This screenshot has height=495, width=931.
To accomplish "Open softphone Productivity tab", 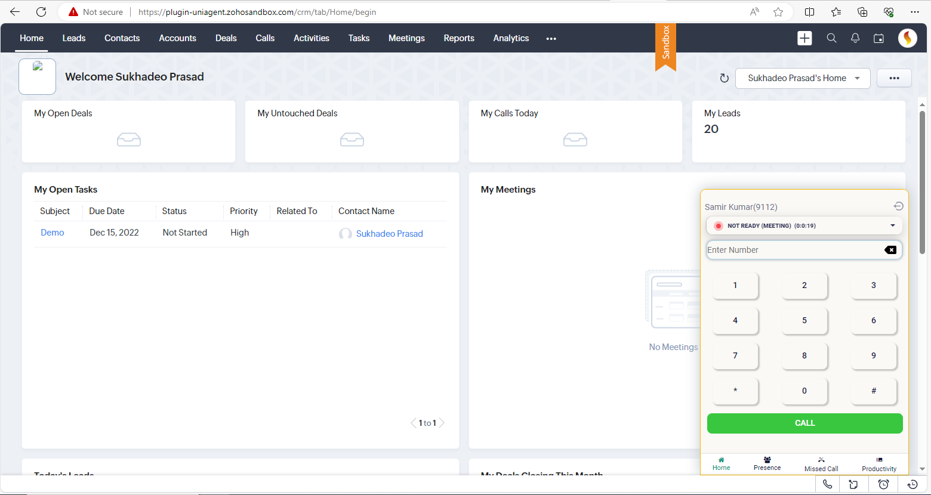I will pyautogui.click(x=879, y=465).
